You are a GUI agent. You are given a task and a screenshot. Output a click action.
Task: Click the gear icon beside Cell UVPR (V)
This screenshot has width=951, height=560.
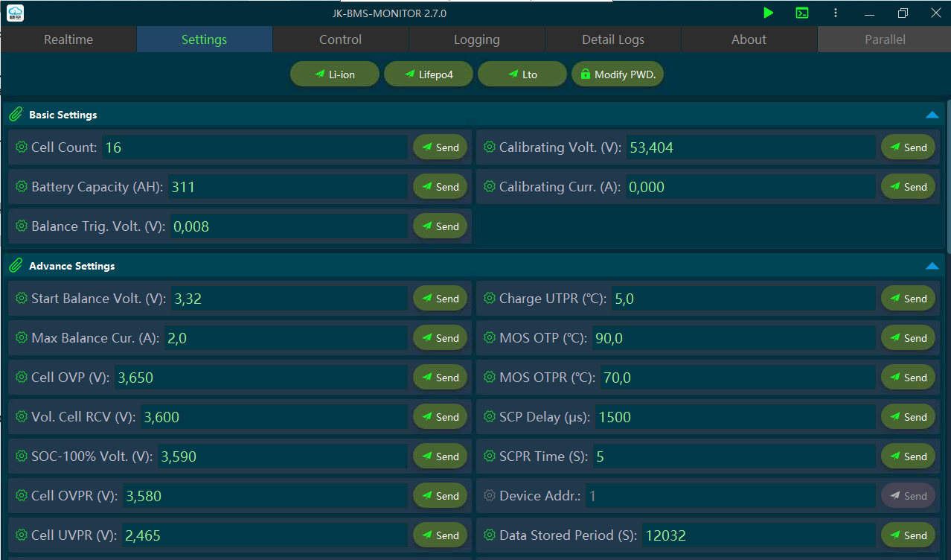22,535
